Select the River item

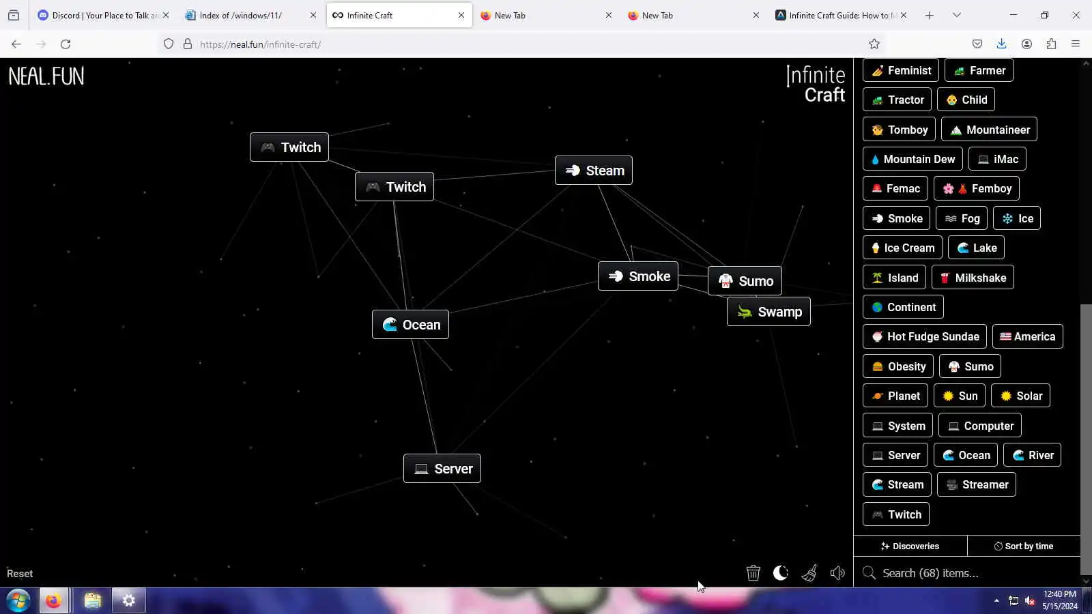point(1032,455)
